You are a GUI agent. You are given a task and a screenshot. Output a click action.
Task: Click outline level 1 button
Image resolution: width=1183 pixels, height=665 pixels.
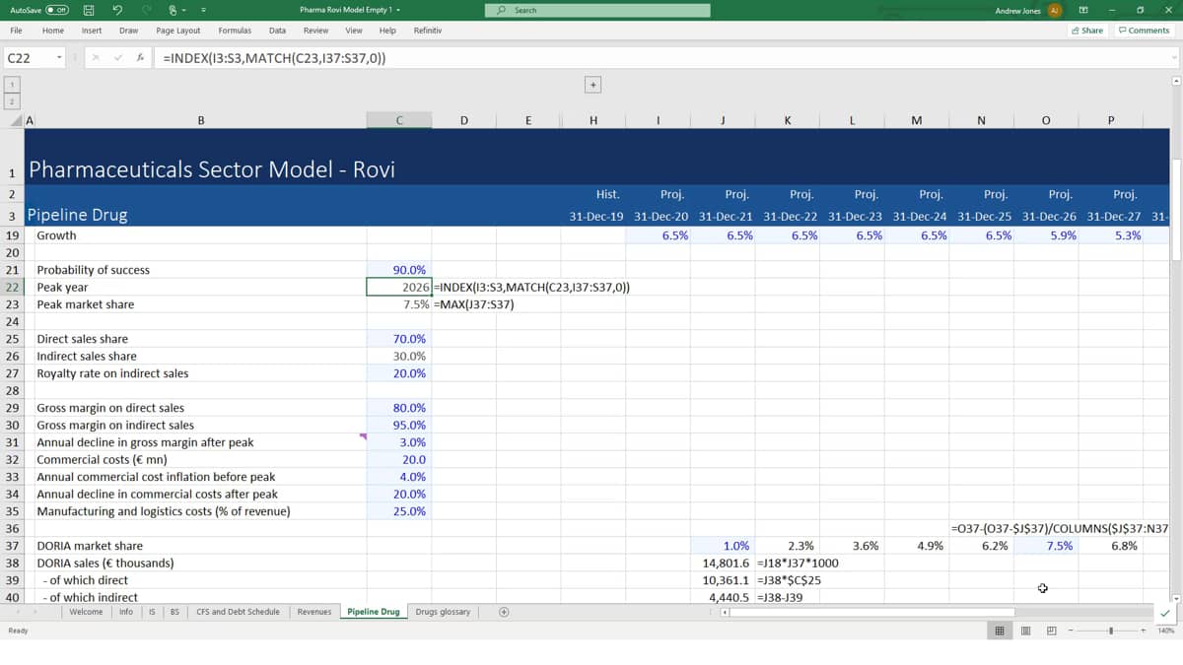[12, 85]
